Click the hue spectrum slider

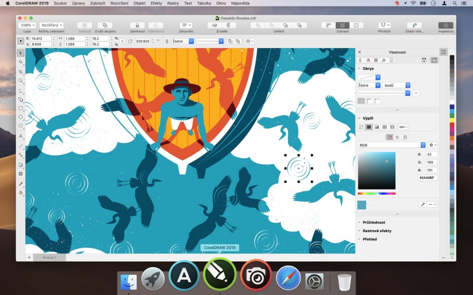point(376,194)
